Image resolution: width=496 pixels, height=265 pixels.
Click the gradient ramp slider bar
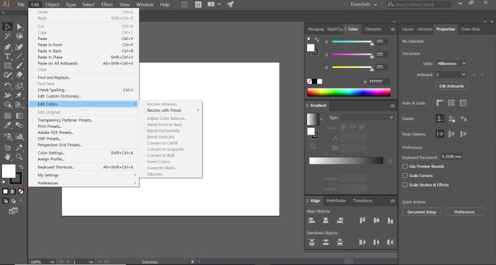click(346, 160)
